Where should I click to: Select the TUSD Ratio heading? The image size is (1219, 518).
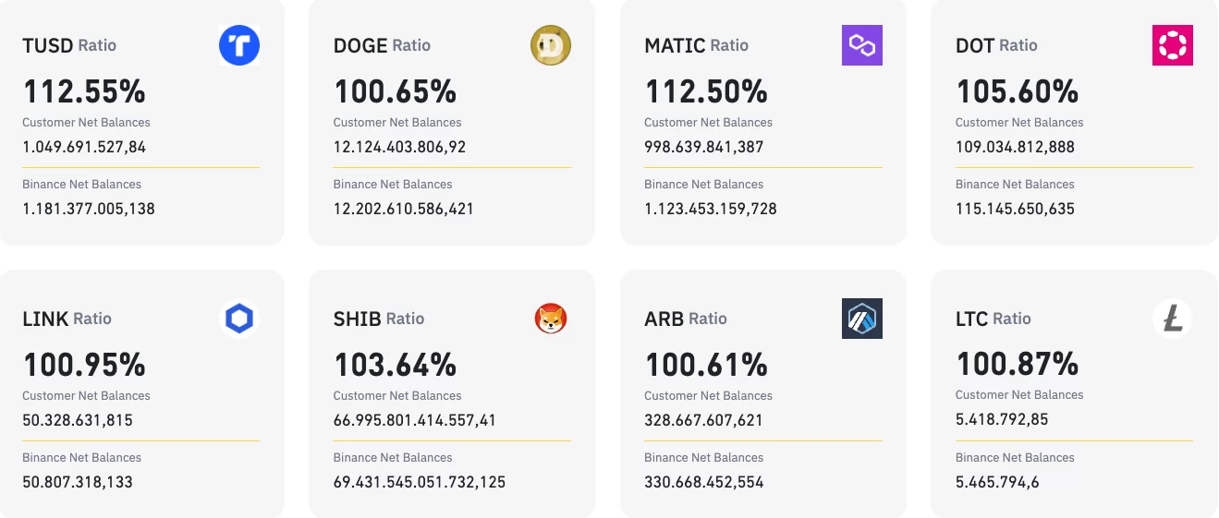pyautogui.click(x=69, y=45)
